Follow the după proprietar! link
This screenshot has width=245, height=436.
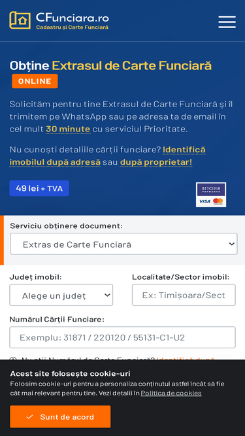[156, 162]
